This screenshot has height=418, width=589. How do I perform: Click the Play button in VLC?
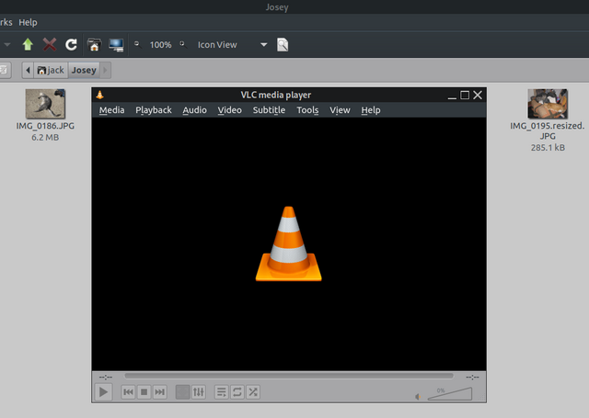[103, 392]
